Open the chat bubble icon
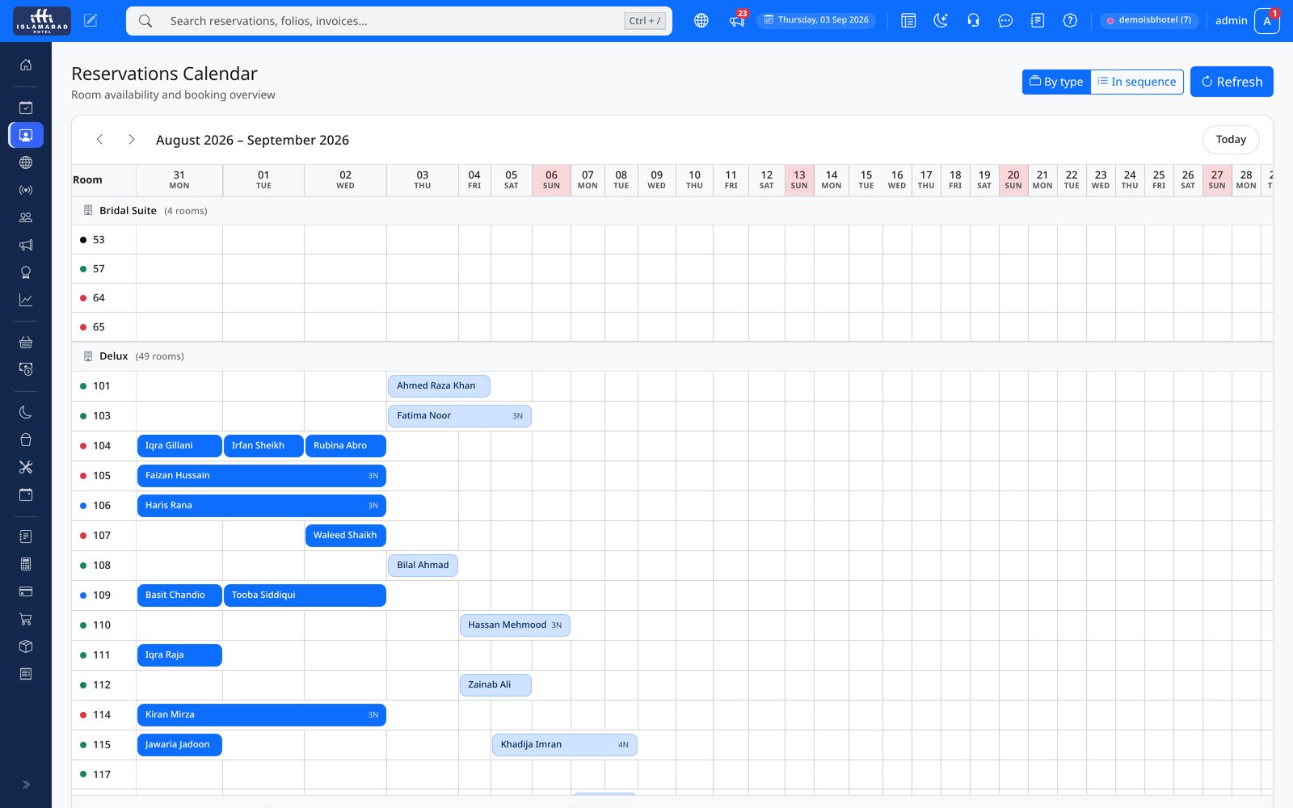This screenshot has width=1293, height=808. (x=1005, y=21)
